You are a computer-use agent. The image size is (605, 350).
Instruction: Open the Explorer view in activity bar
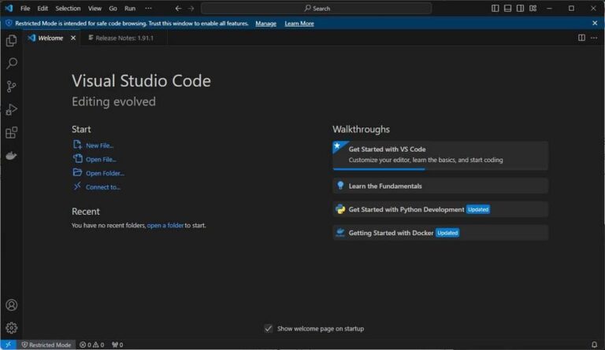click(12, 40)
